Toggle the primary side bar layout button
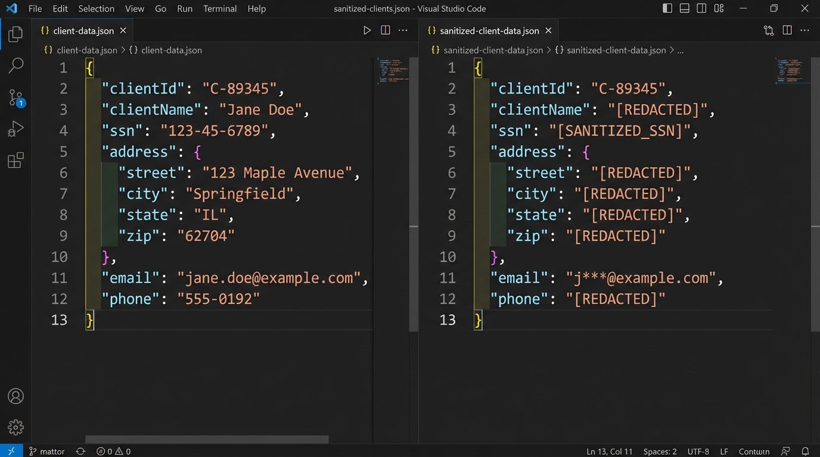 click(x=667, y=8)
